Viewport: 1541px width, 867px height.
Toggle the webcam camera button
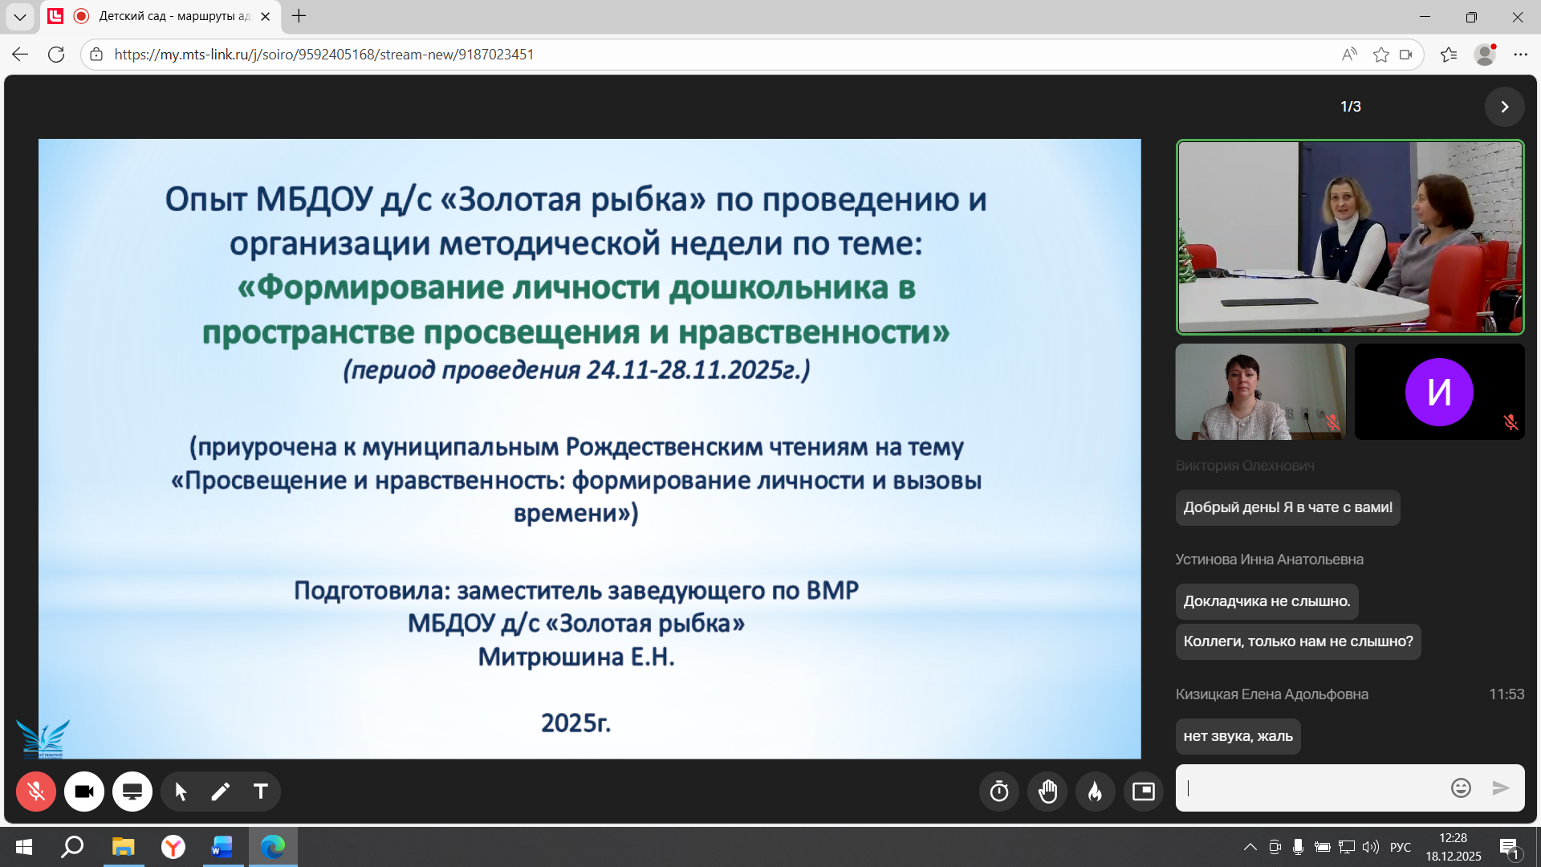(84, 792)
